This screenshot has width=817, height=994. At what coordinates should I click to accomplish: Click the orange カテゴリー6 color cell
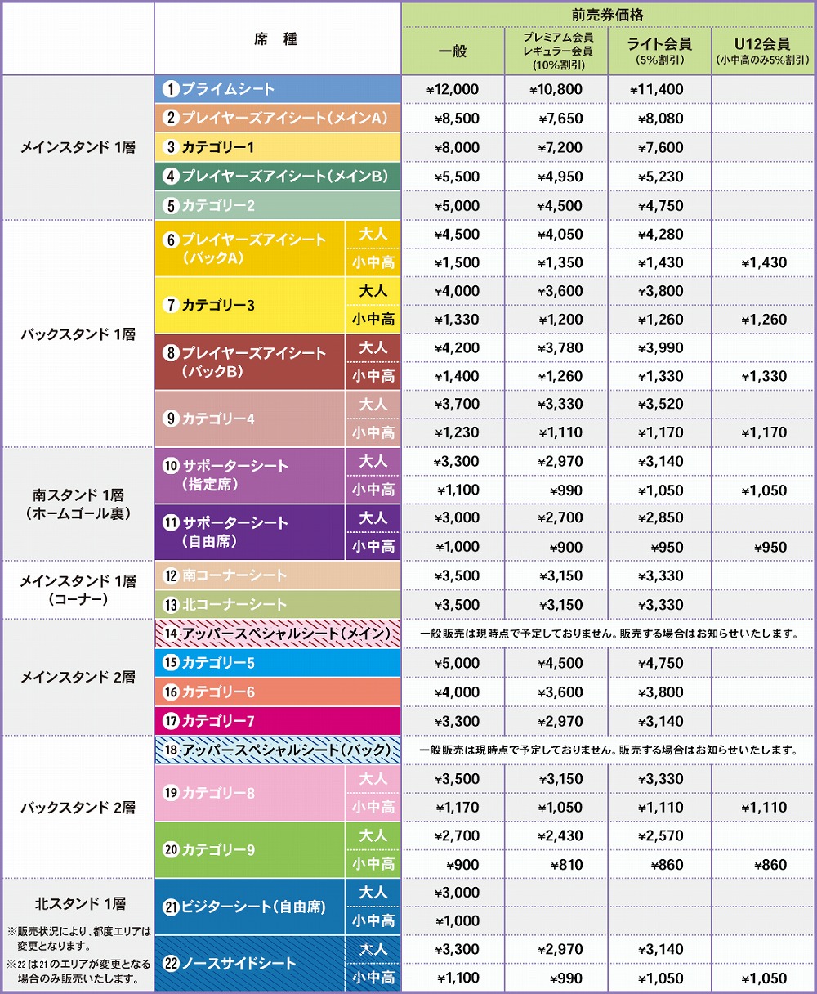coord(278,692)
